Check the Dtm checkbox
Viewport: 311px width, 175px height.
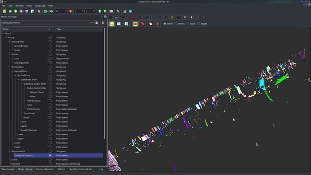point(50,58)
